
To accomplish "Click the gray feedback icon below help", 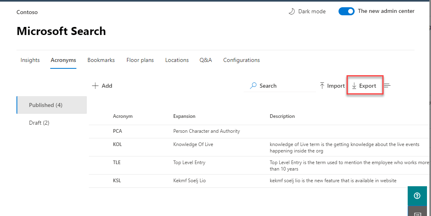I will point(418,213).
